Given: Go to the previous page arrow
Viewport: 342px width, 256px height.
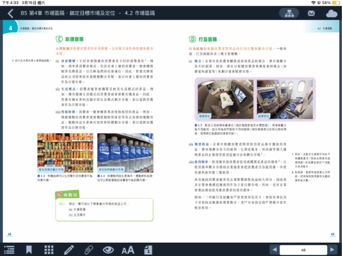Looking at the screenshot, I should click(275, 250).
